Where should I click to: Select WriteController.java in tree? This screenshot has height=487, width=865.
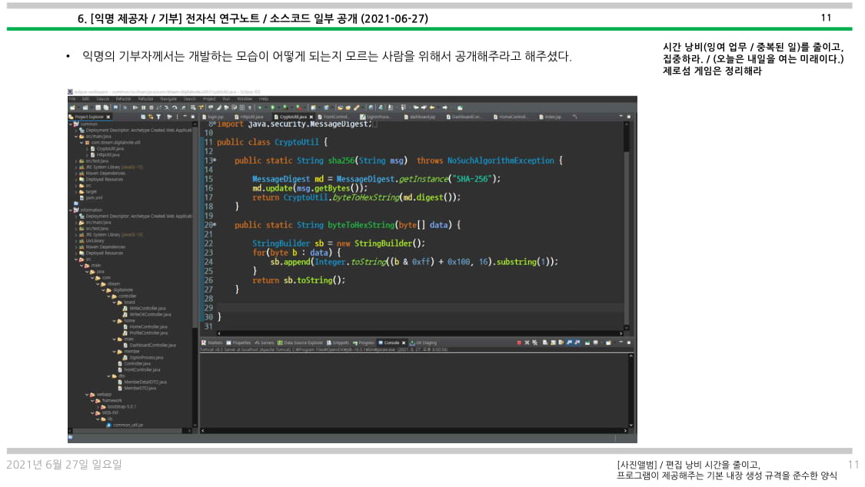(x=144, y=309)
